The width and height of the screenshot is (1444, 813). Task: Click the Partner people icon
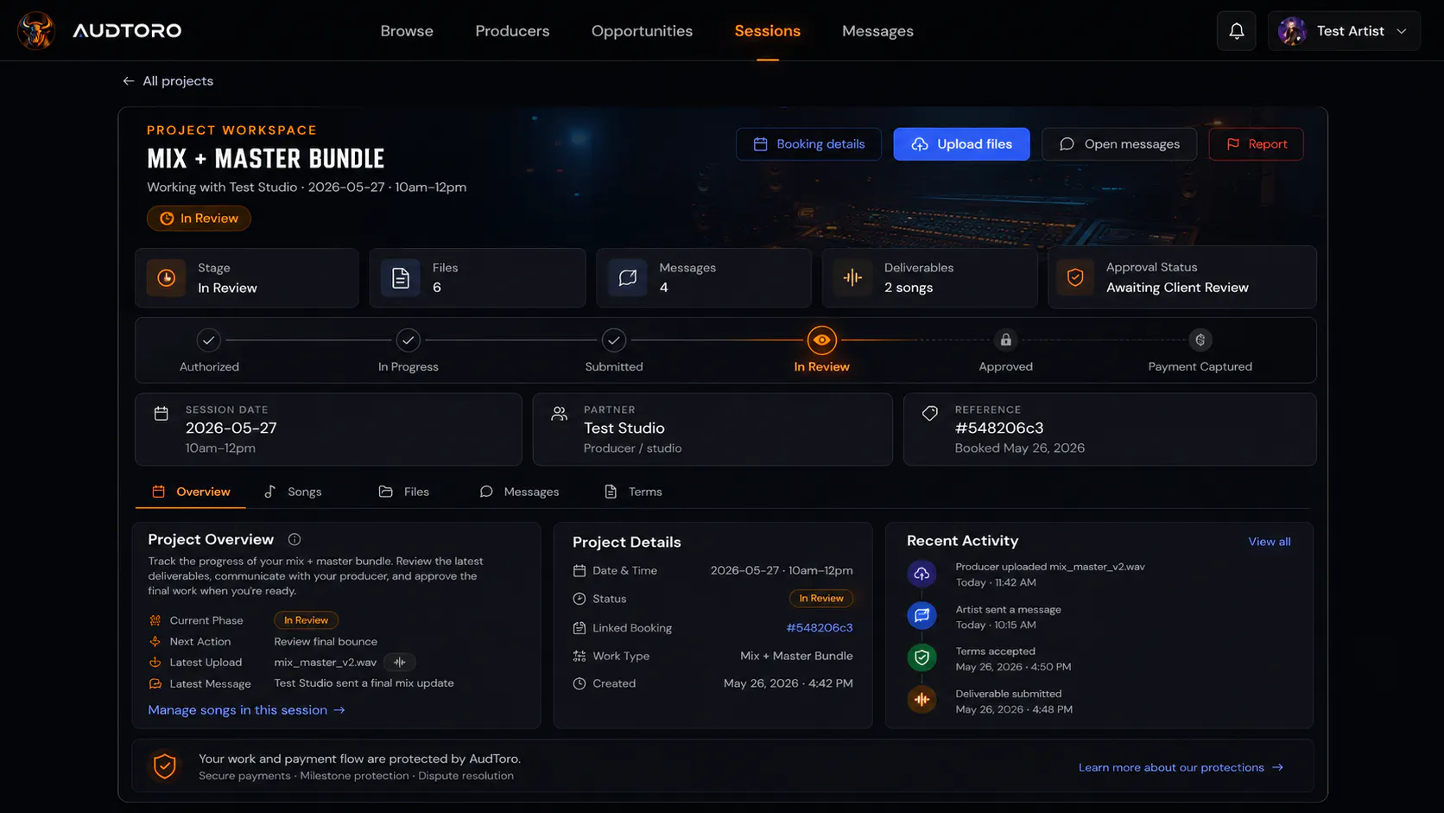560,413
